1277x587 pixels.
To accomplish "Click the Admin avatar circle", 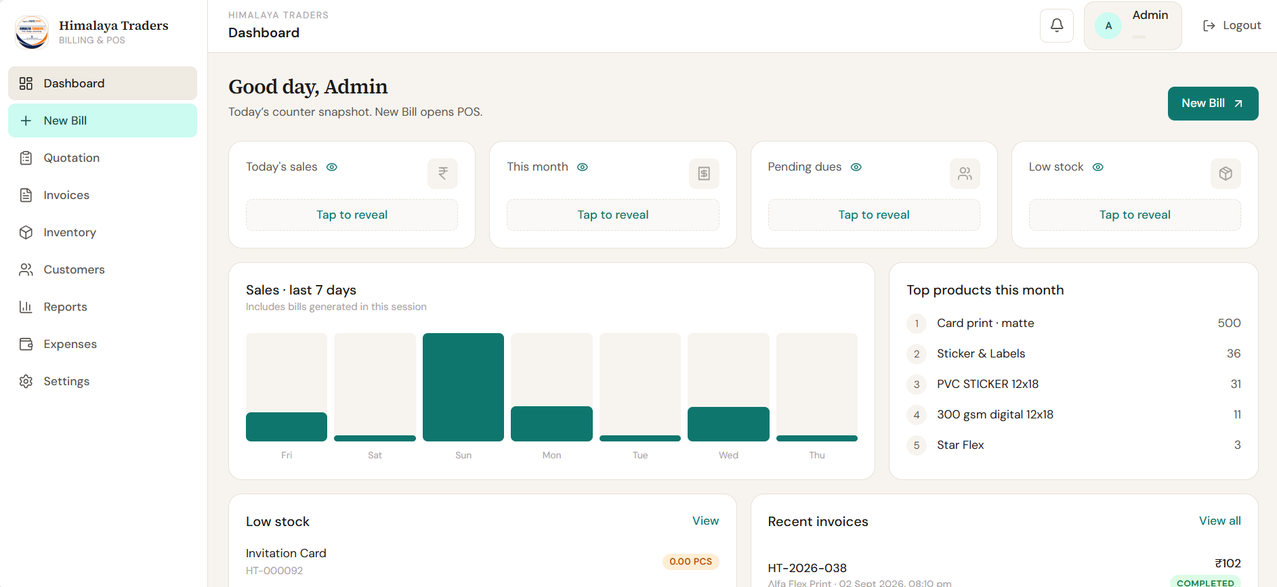I will [1108, 26].
